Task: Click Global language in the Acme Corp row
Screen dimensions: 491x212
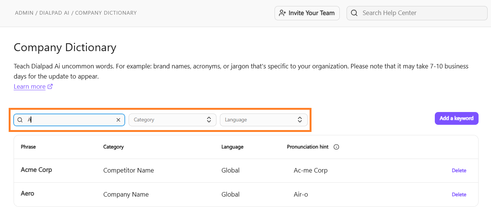Action: coord(230,170)
